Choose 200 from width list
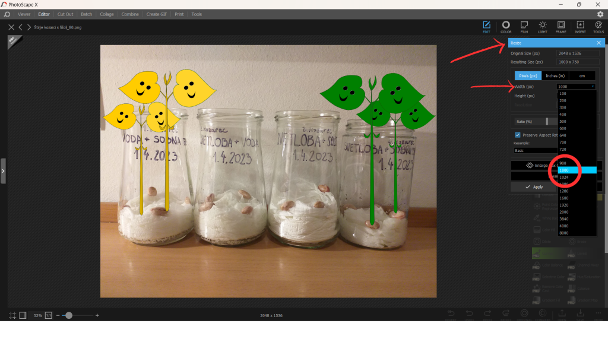608x342 pixels. point(577,100)
